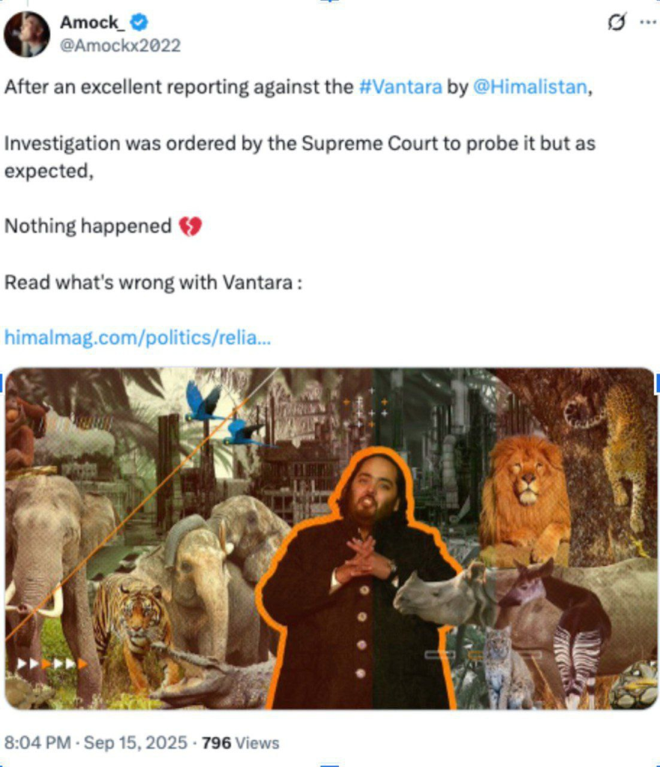
Task: Click the orange playback arrows in the image
Action: pyautogui.click(x=52, y=664)
